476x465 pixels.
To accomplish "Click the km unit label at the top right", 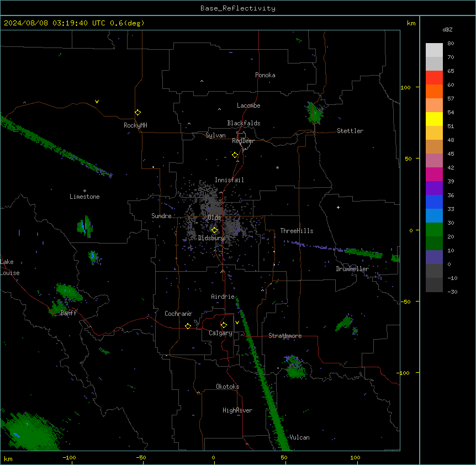I will point(411,23).
